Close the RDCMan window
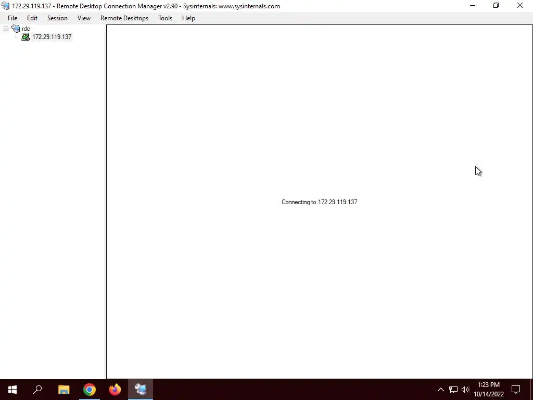 (x=520, y=6)
